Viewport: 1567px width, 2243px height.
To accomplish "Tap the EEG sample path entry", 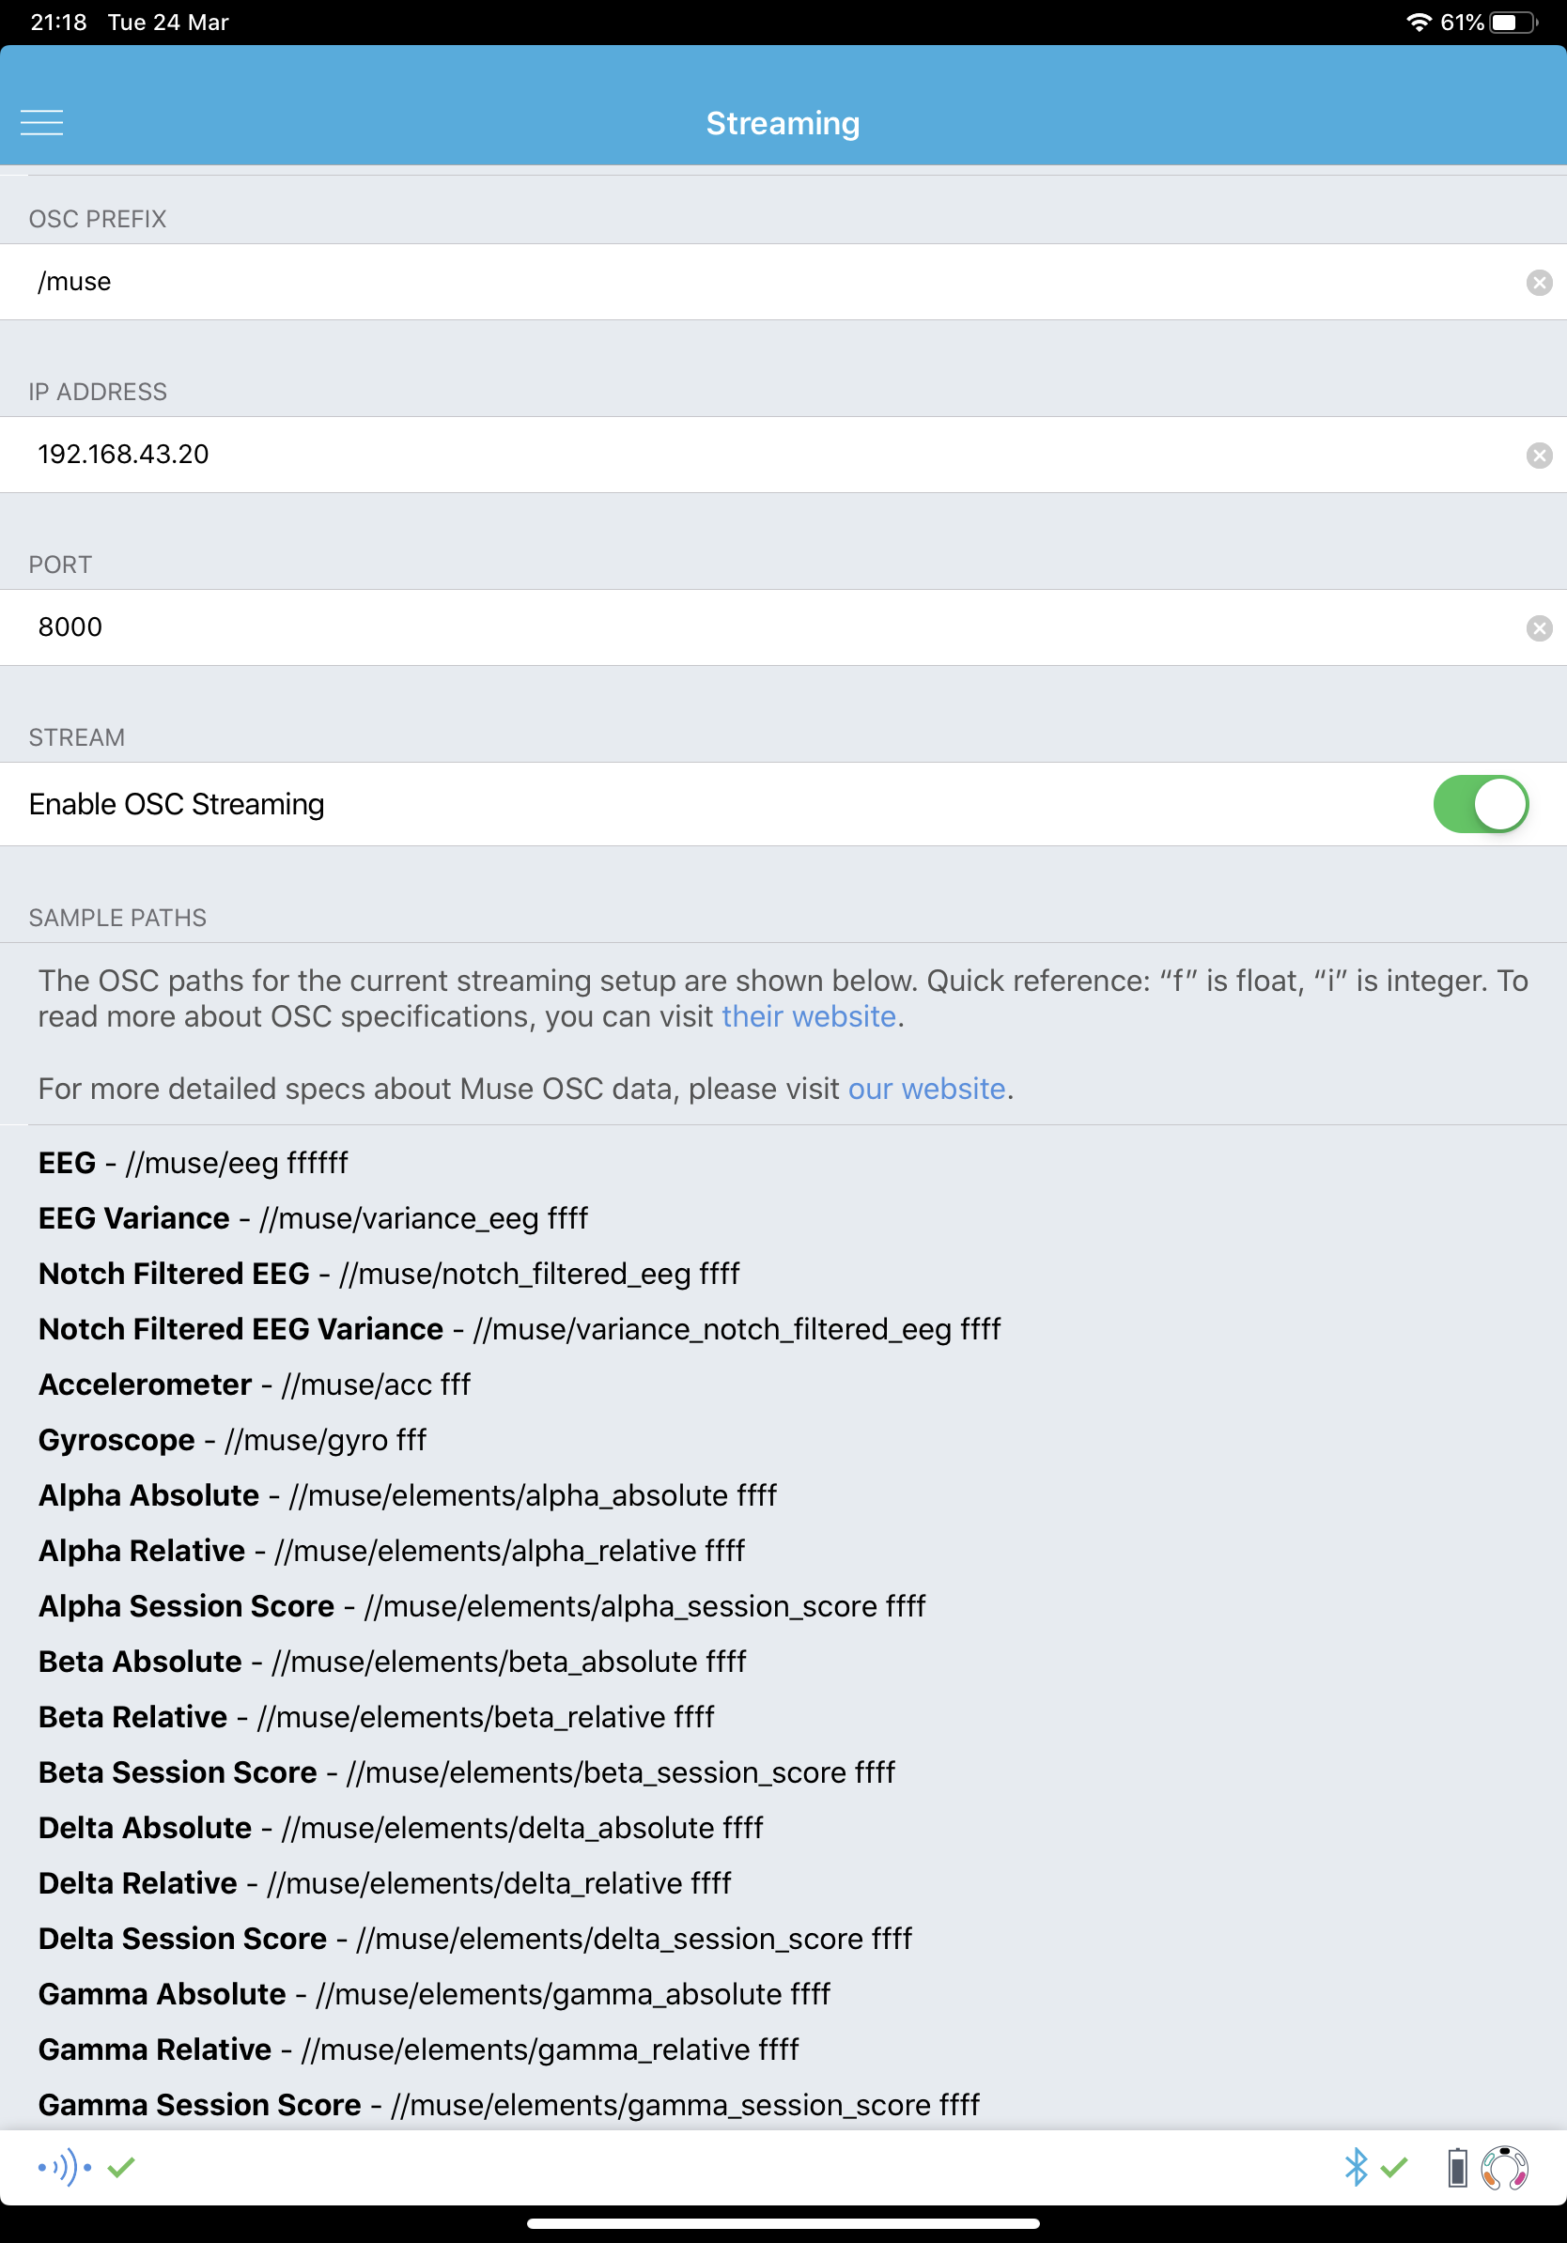I will [x=195, y=1163].
